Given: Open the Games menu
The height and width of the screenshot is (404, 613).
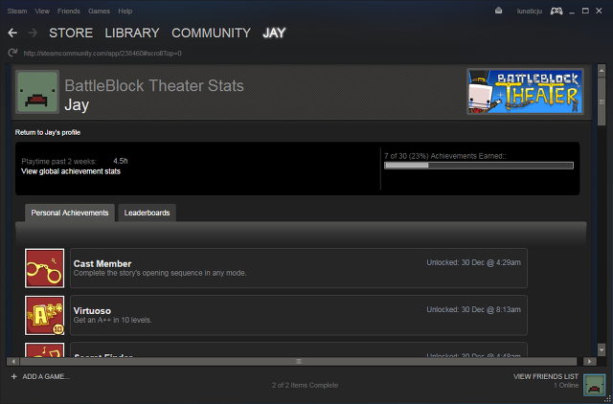Looking at the screenshot, I should pyautogui.click(x=99, y=11).
